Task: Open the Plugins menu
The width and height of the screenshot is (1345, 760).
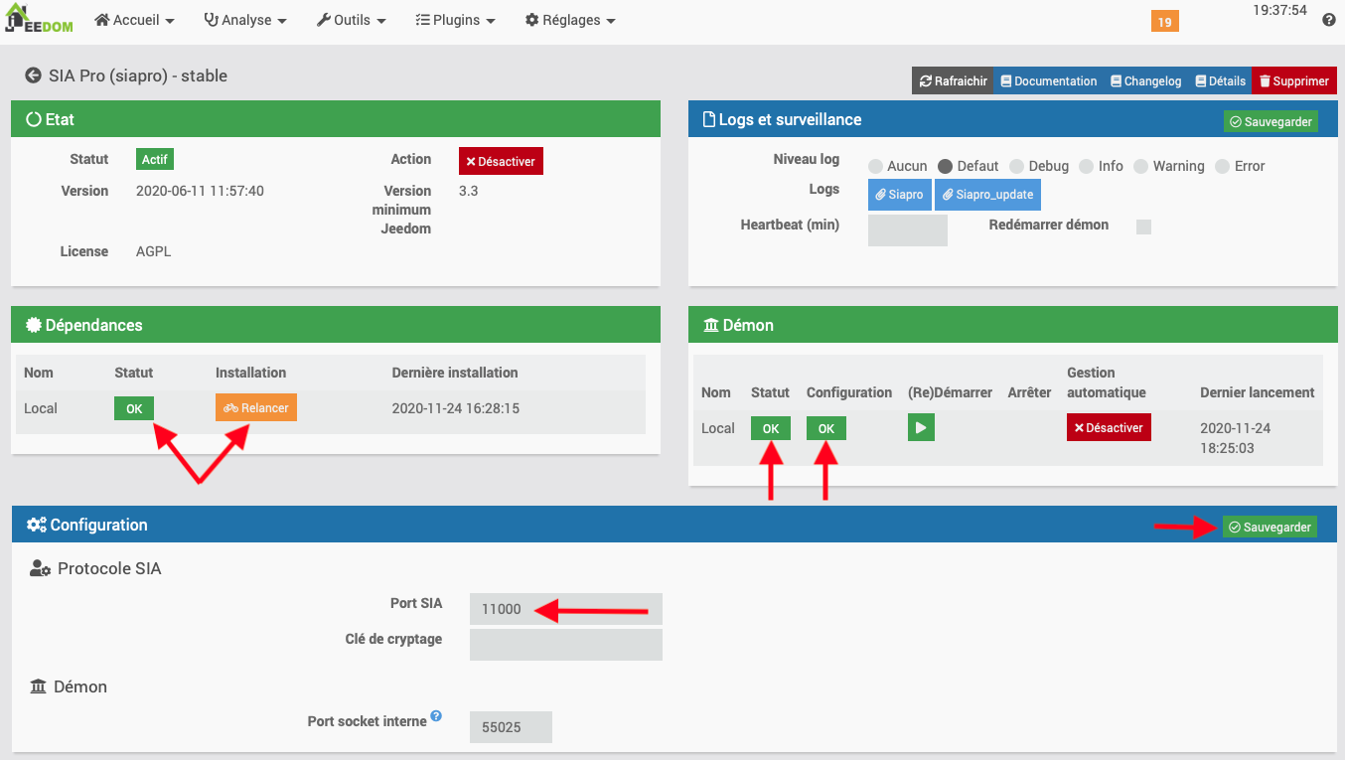Action: click(x=455, y=20)
